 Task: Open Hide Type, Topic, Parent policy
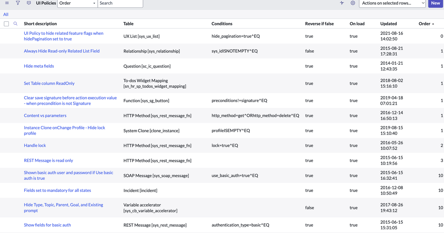point(64,207)
